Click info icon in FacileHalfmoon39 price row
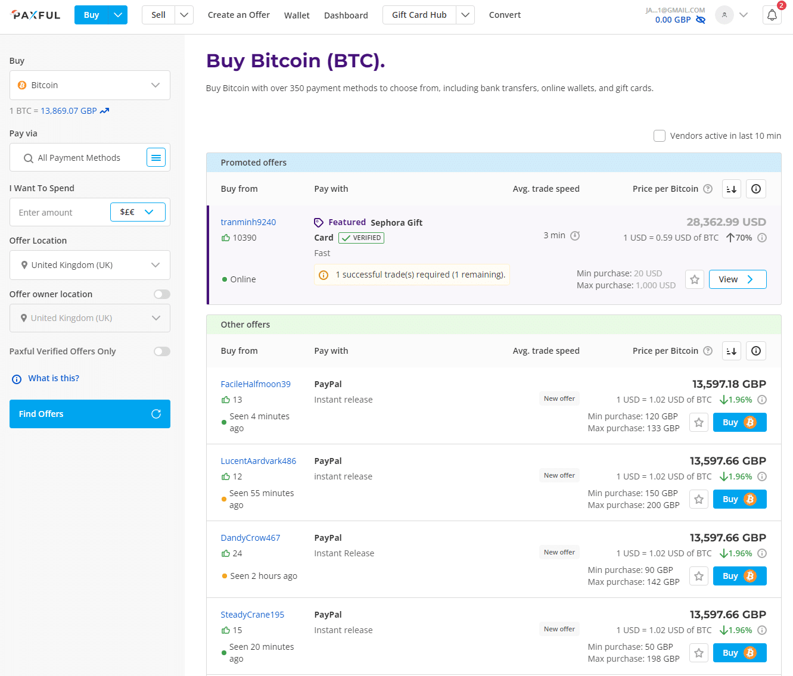The width and height of the screenshot is (793, 676). pos(762,400)
